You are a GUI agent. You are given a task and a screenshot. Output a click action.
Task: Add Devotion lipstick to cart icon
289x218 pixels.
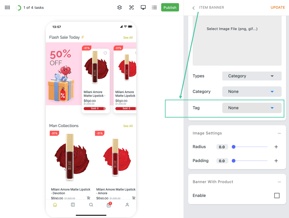tap(88, 198)
